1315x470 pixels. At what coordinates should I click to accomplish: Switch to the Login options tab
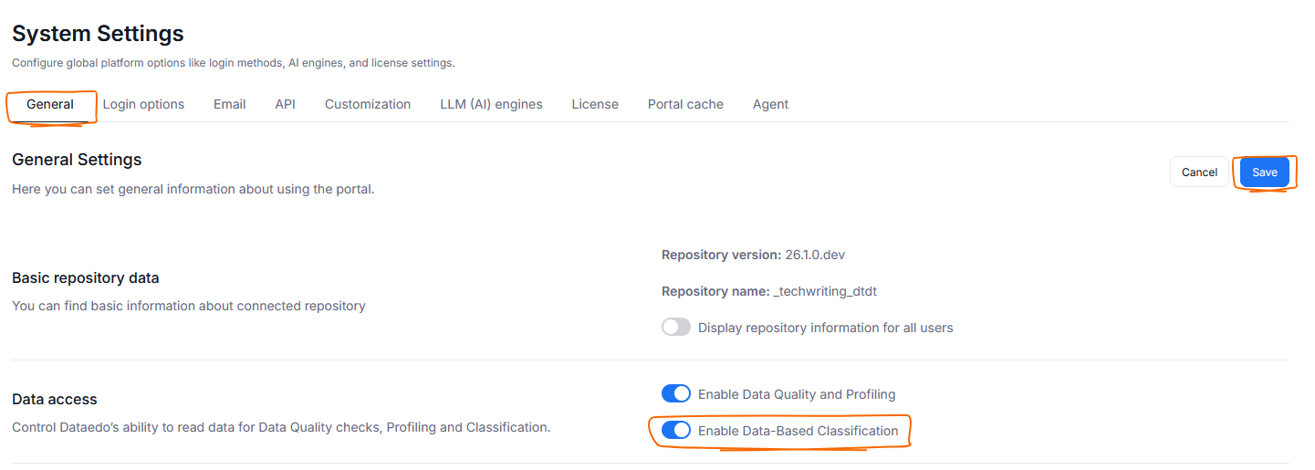[x=143, y=104]
